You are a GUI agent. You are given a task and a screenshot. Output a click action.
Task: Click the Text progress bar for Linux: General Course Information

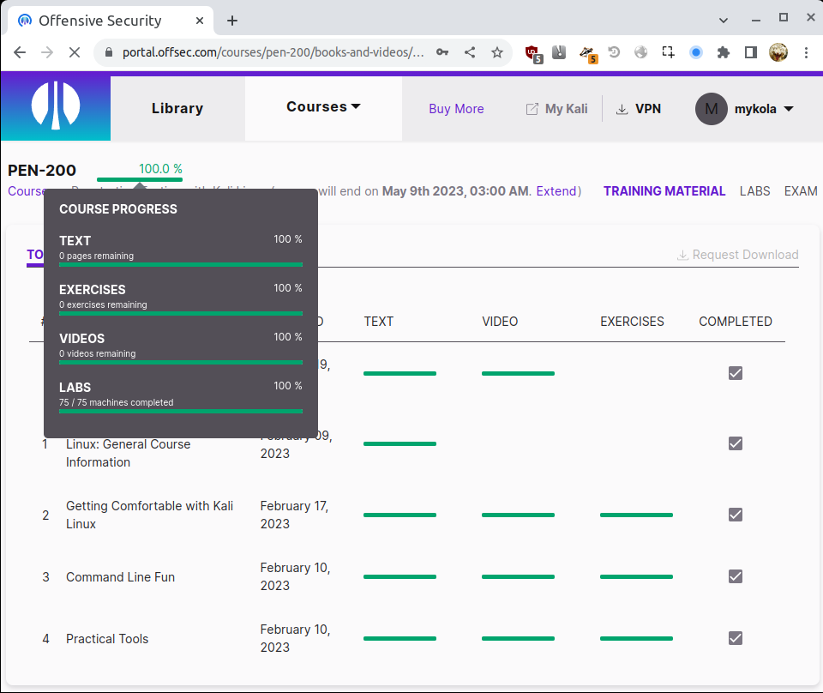coord(399,443)
